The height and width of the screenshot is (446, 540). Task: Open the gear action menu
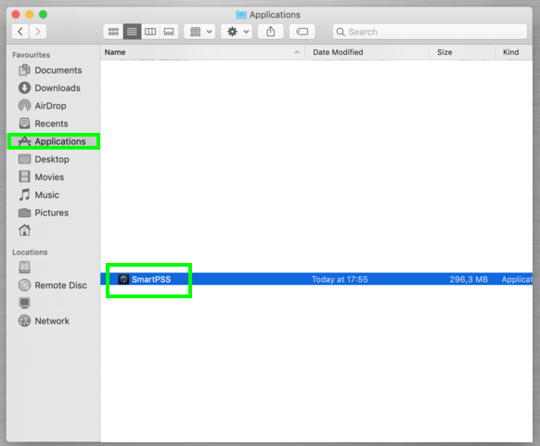click(237, 32)
